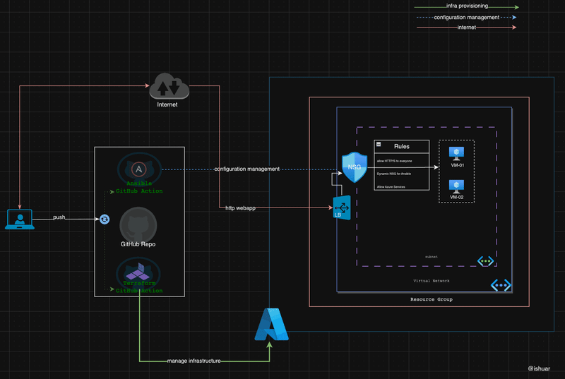Viewport: 565px width, 379px height.
Task: Click the LB load balancer icon
Action: click(x=342, y=207)
